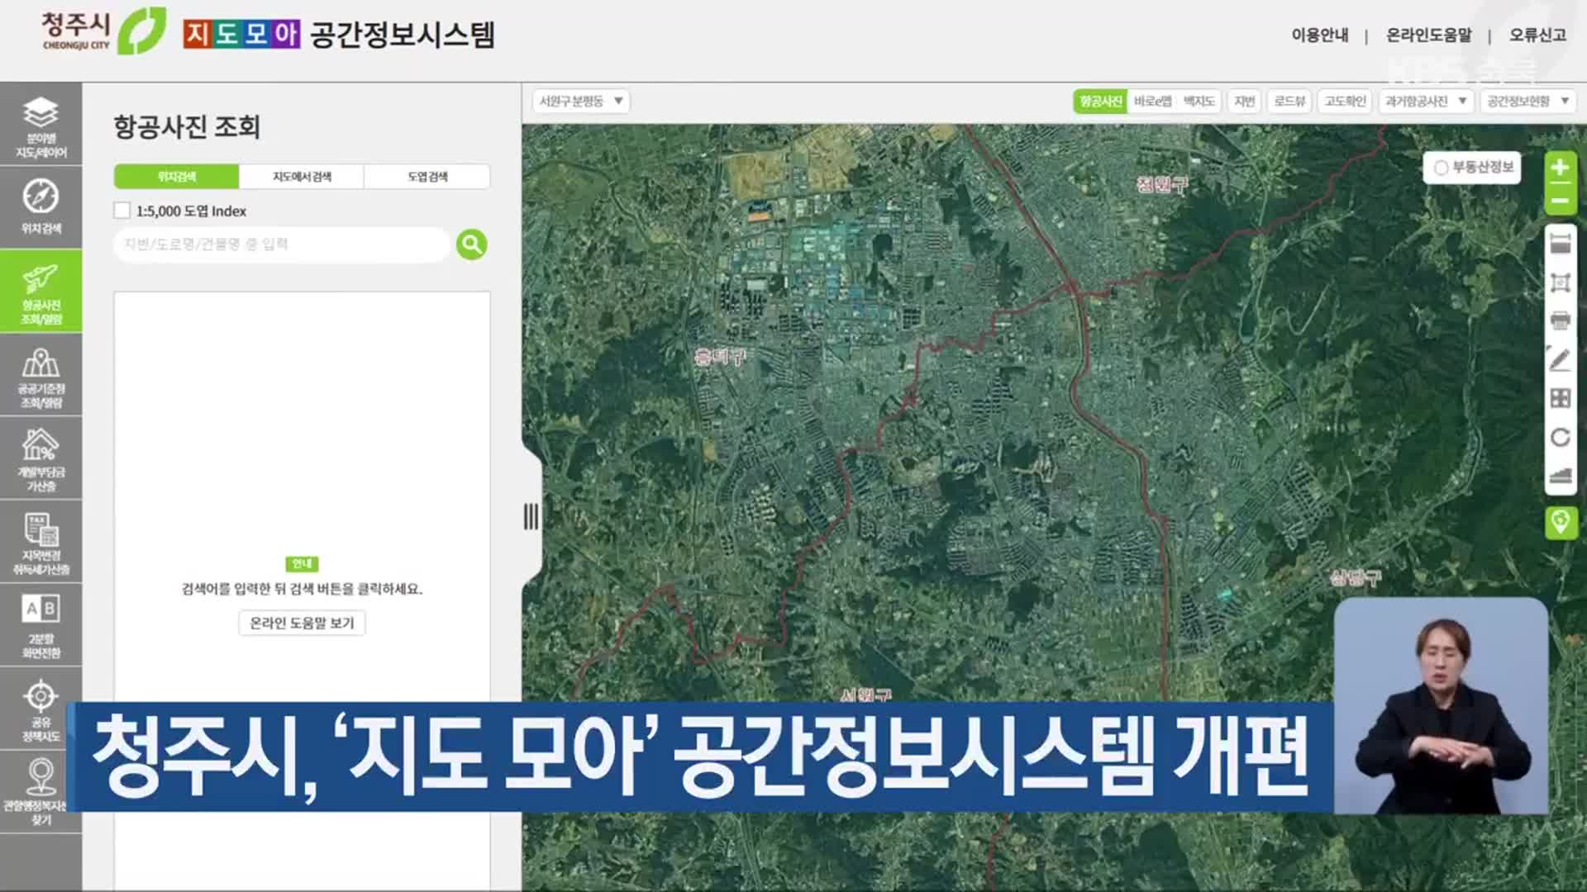The image size is (1587, 892).
Task: Click the print map icon
Action: click(1560, 320)
